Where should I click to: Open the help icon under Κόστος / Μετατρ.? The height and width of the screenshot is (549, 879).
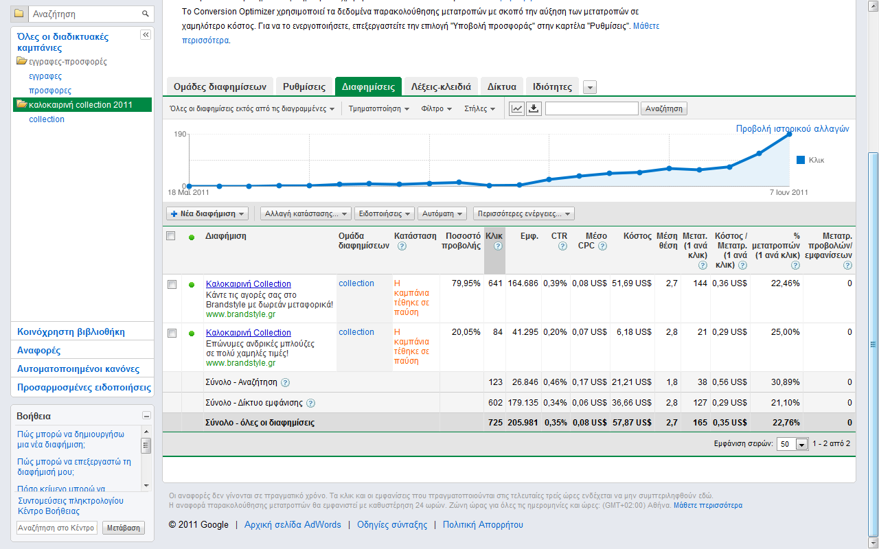pos(742,266)
